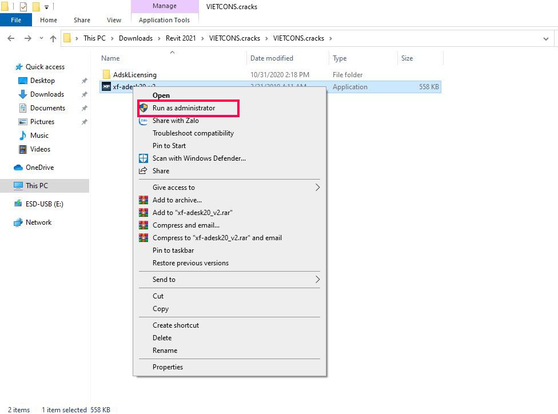Run the file as administrator
The image size is (558, 414).
point(183,108)
